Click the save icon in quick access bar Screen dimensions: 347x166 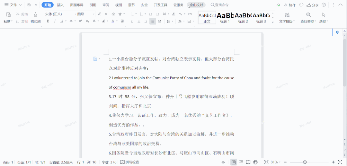(29, 5)
